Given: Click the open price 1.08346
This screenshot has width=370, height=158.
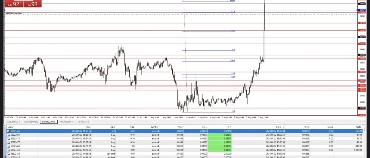Looking at the screenshot, I should (x=179, y=139).
